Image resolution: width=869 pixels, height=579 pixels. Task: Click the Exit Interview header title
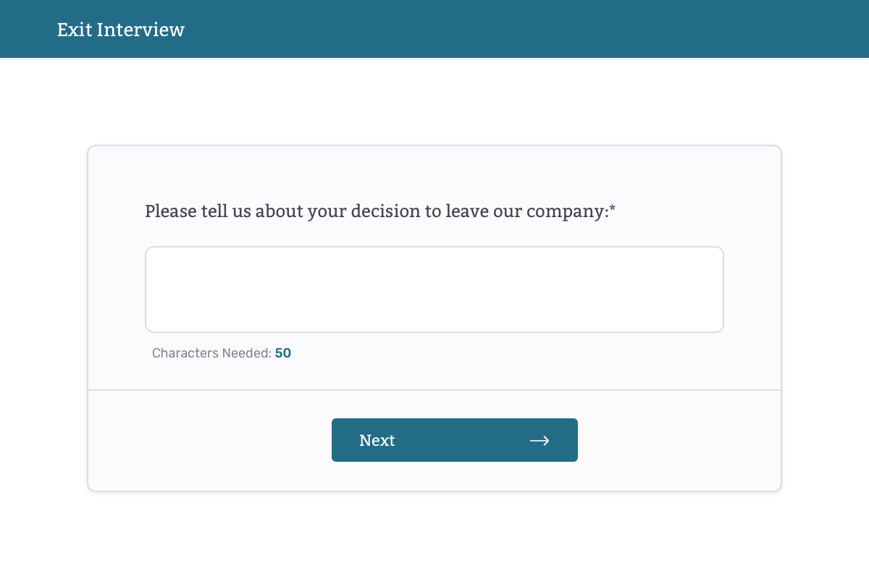coord(120,30)
